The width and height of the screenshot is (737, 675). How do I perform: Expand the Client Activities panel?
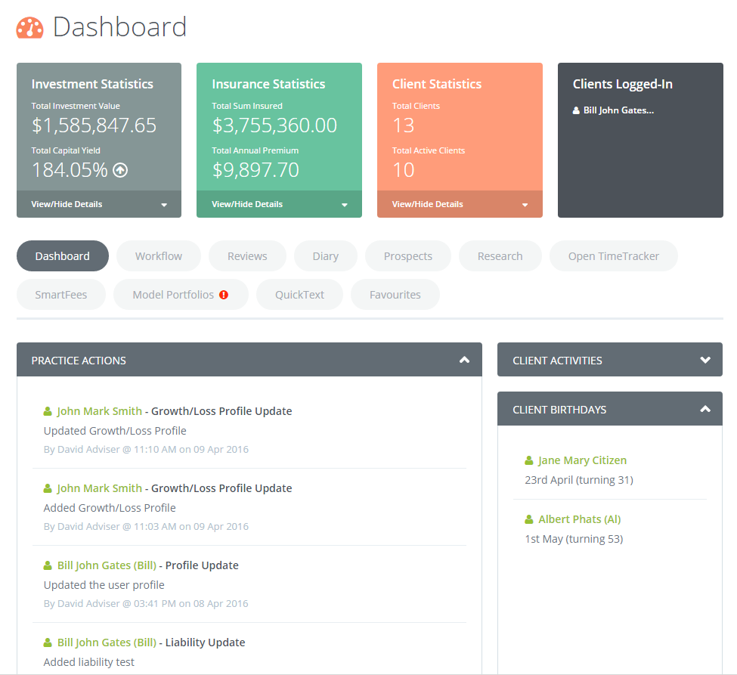[705, 360]
